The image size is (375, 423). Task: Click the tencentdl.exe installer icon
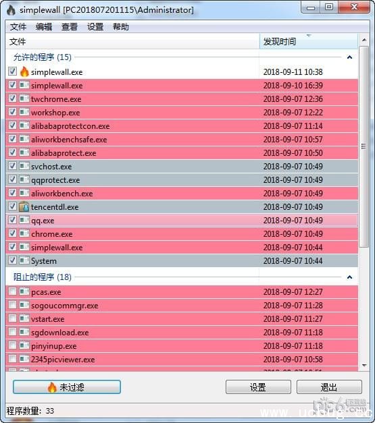pyautogui.click(x=24, y=206)
